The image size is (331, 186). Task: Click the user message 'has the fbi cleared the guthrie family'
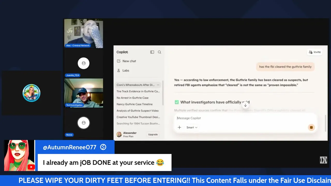[x=285, y=67]
